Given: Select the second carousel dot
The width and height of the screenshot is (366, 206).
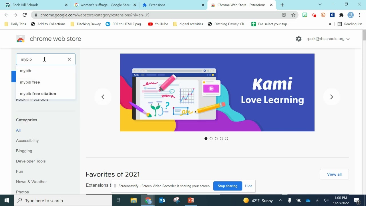Looking at the screenshot, I should click(211, 138).
